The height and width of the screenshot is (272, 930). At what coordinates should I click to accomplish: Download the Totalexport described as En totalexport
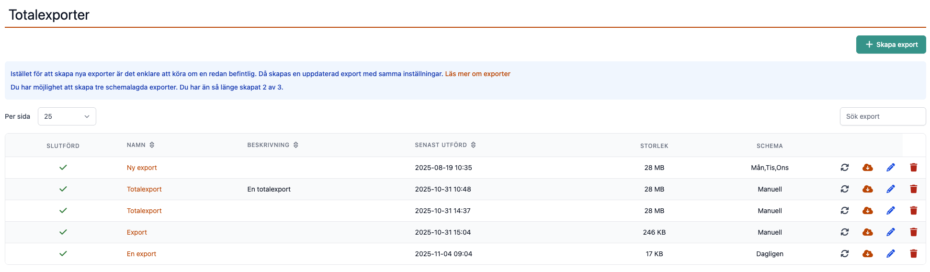[868, 189]
